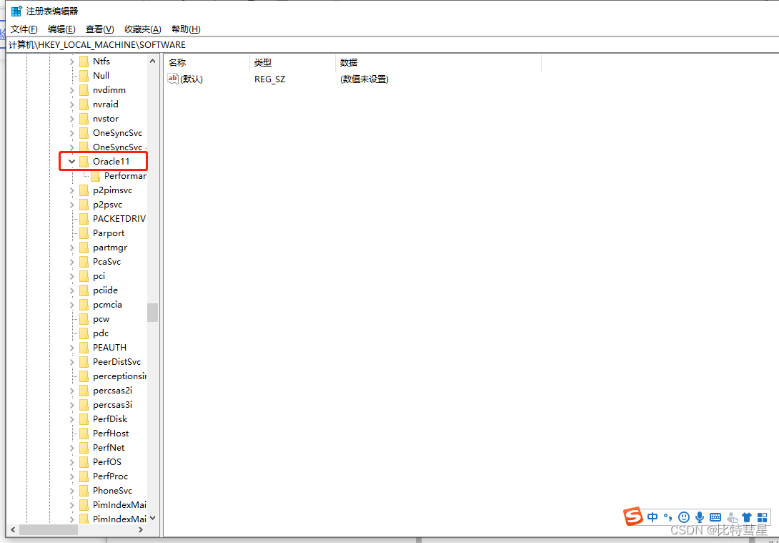The image size is (779, 543).
Task: Click the folder icon of PhoneSvc key
Action: (x=84, y=491)
